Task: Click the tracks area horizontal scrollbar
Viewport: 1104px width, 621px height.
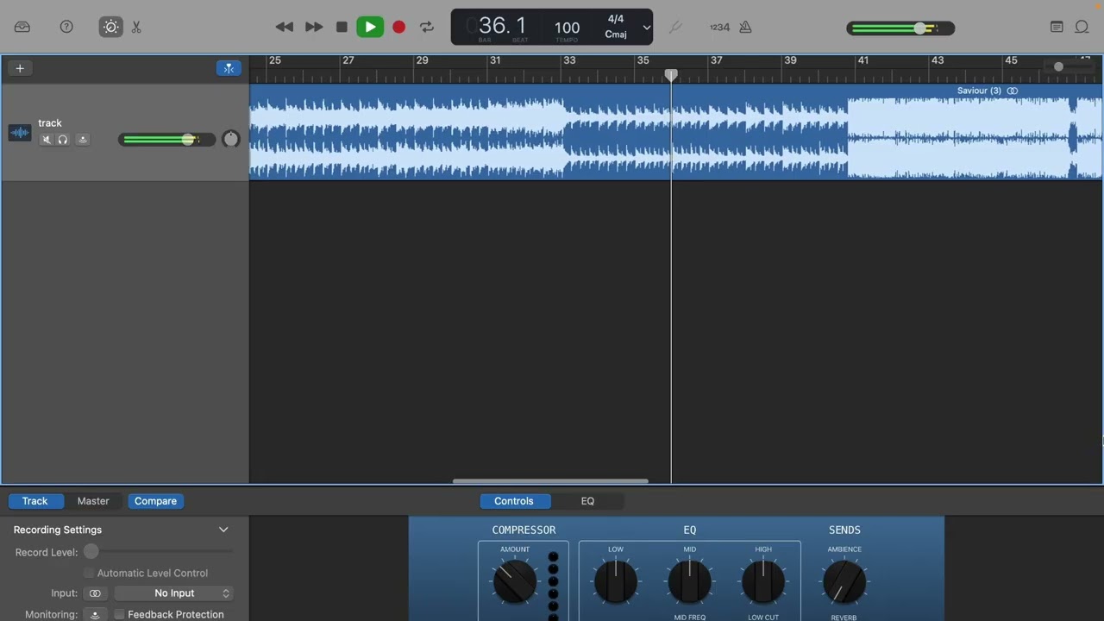Action: 550,481
